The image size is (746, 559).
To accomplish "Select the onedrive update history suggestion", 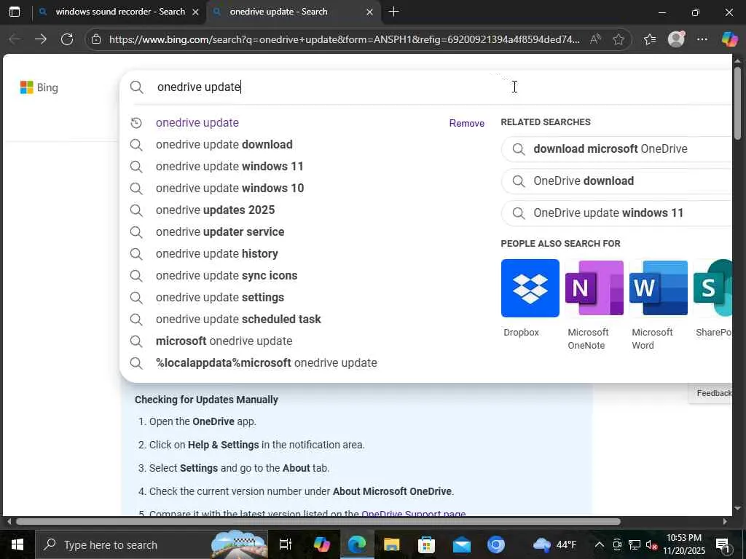I will coord(197,122).
